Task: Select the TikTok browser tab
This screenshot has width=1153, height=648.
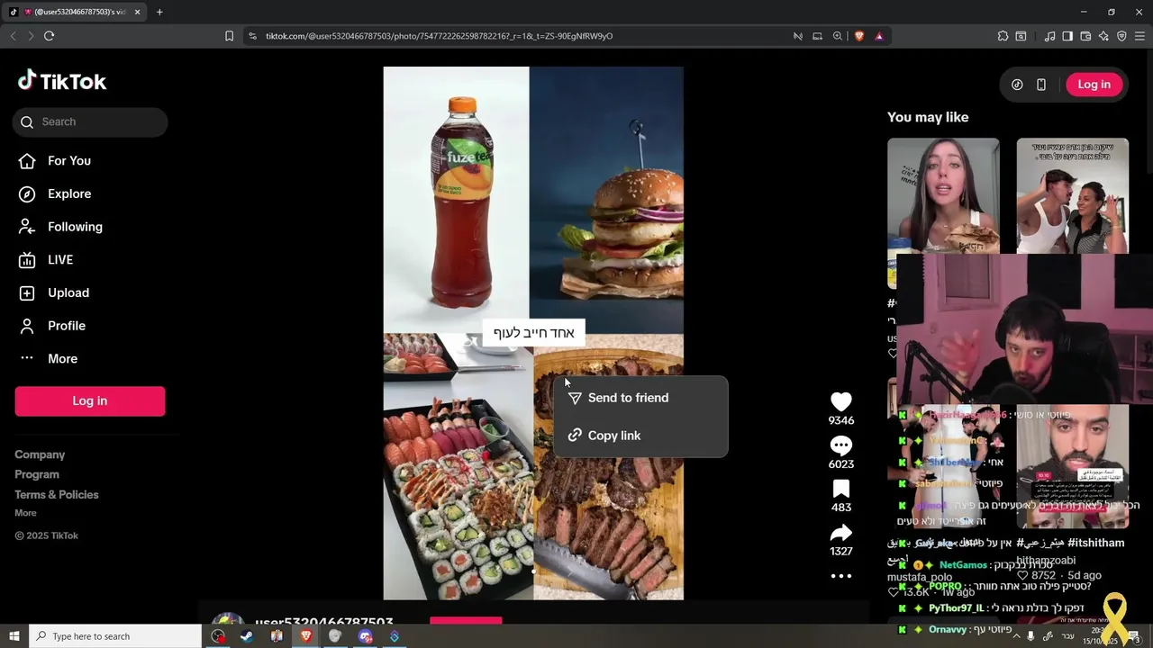Action: 75,12
